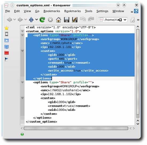Click the floppy disk Save icon
147x145 pixels.
[67, 20]
